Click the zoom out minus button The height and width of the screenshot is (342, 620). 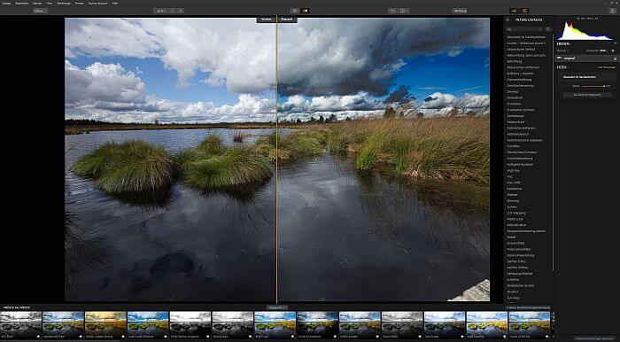click(x=172, y=11)
